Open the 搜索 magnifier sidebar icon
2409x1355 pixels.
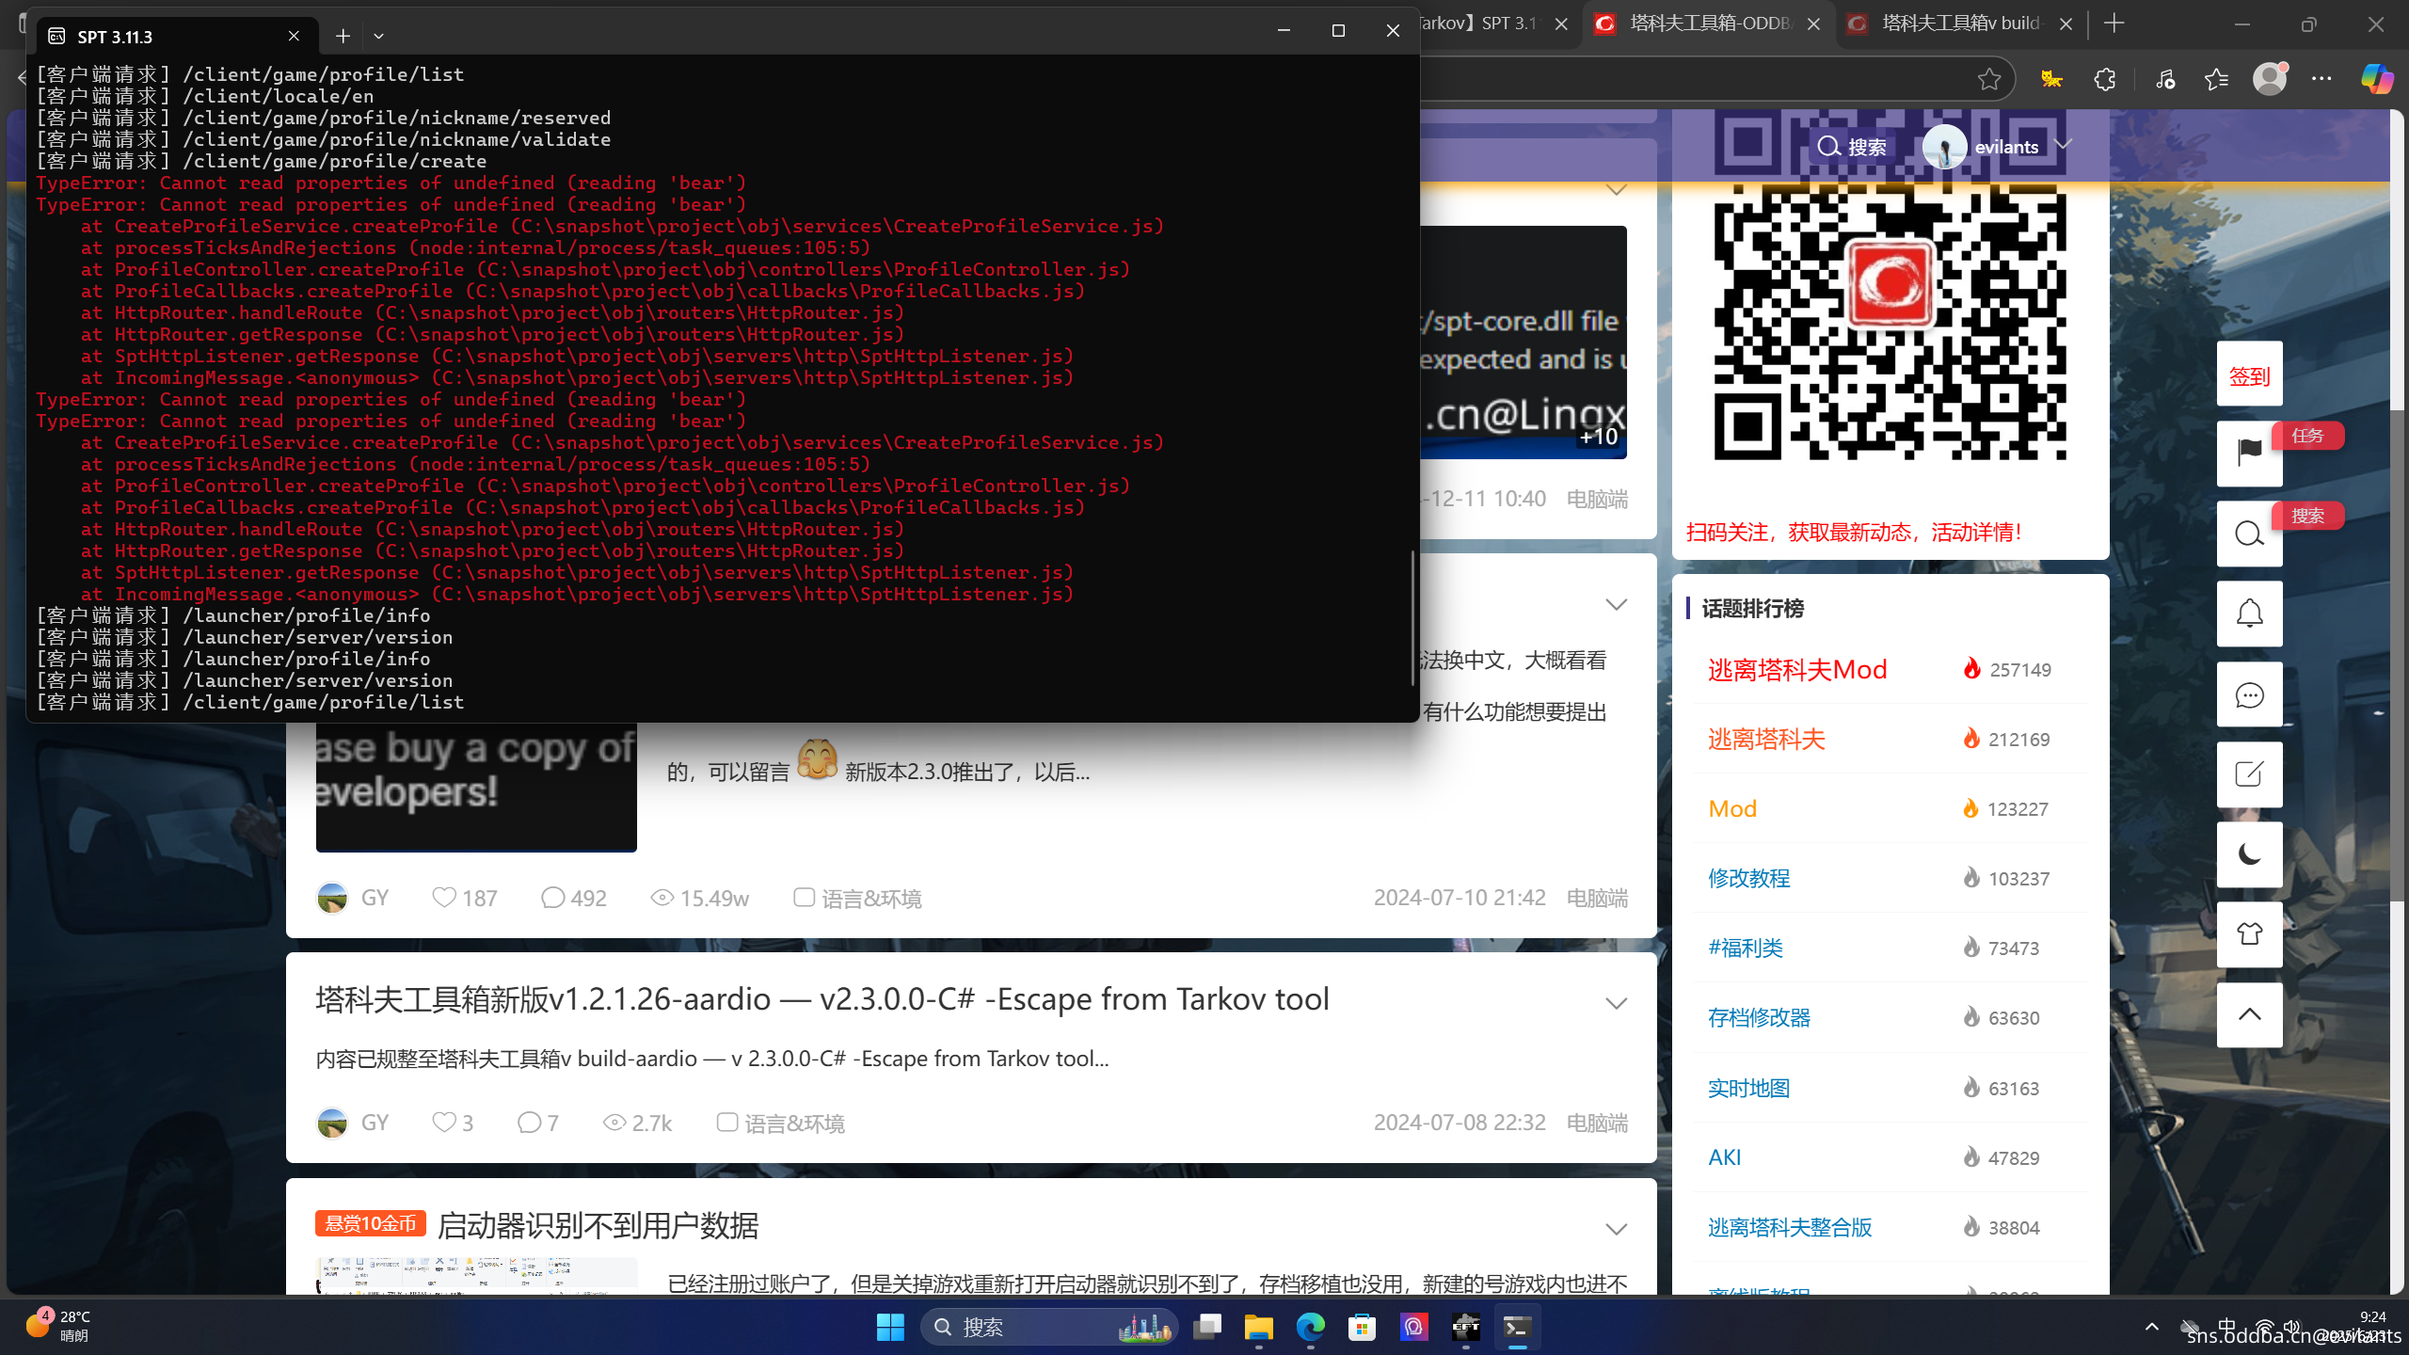(2249, 534)
